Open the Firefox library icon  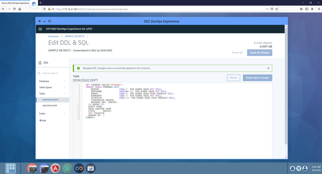coord(301,9)
